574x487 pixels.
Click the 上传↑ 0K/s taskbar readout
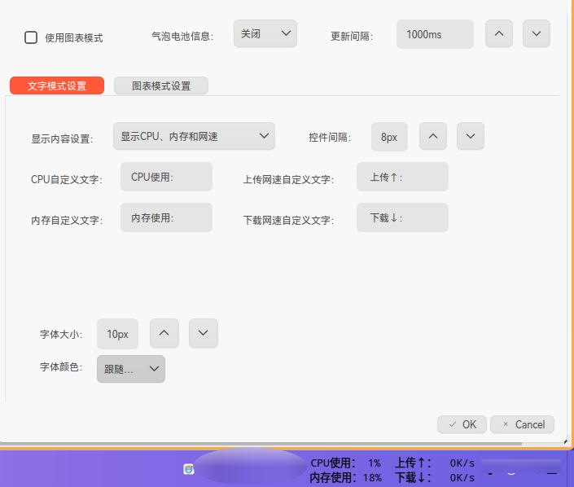point(435,463)
